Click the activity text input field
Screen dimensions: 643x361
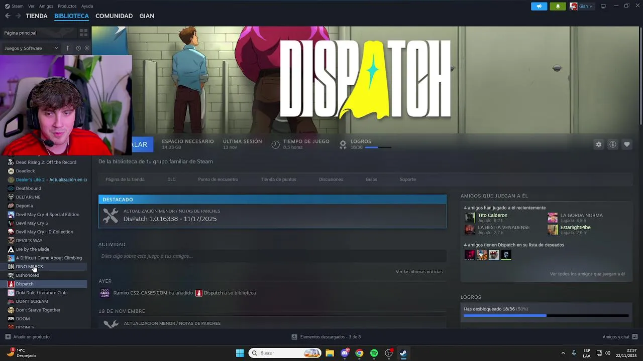point(272,256)
